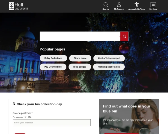Open Accessibility Tools figure icon

pyautogui.click(x=137, y=4)
